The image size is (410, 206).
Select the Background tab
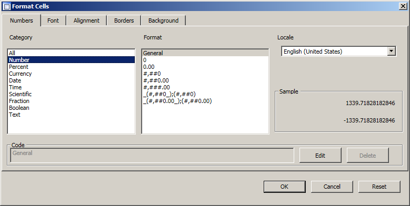click(164, 20)
